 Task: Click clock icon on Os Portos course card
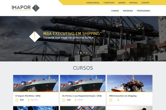[x=64, y=100]
